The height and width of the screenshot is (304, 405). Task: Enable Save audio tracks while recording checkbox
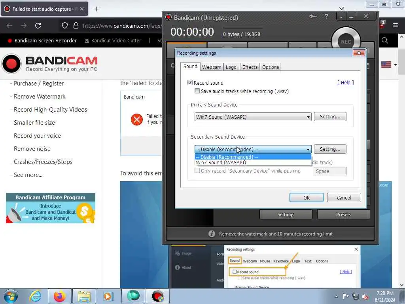pyautogui.click(x=197, y=91)
